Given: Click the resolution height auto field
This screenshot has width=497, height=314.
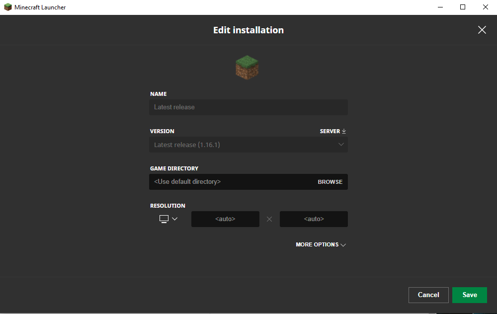Looking at the screenshot, I should coord(314,219).
